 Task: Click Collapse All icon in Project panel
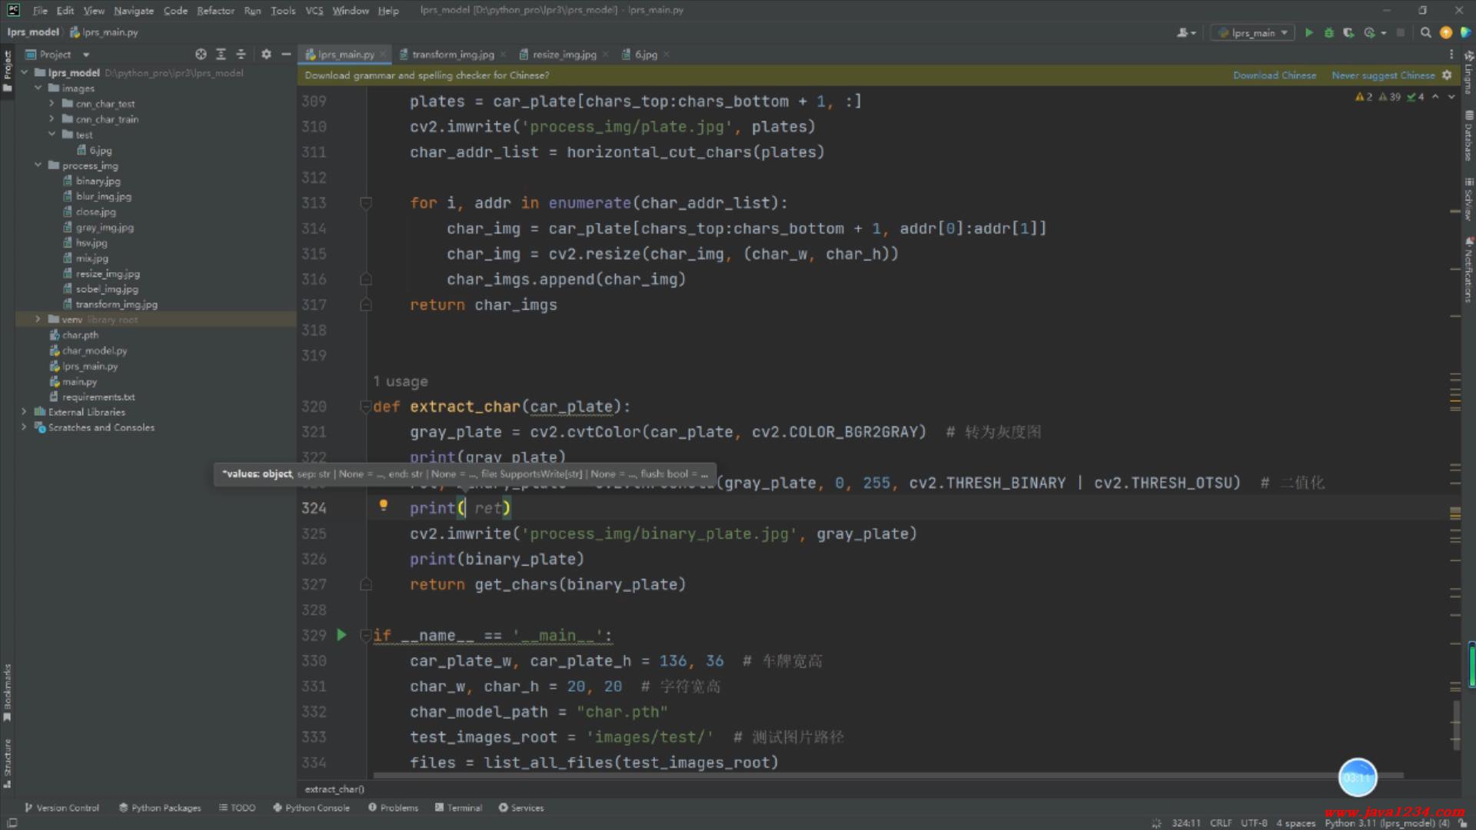tap(241, 55)
